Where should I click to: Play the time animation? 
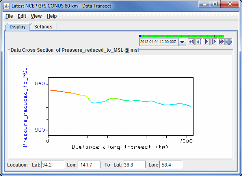(206, 41)
